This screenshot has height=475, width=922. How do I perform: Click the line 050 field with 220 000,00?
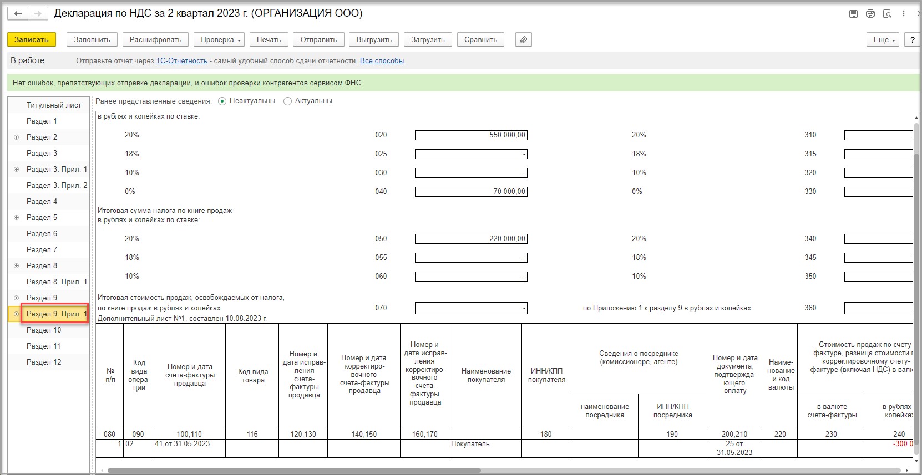(471, 239)
